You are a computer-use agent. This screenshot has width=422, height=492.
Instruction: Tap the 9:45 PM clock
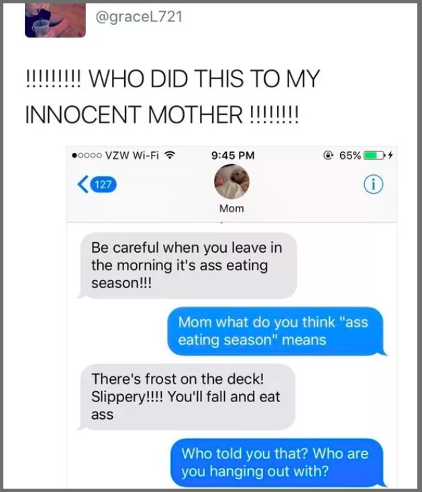(x=233, y=156)
